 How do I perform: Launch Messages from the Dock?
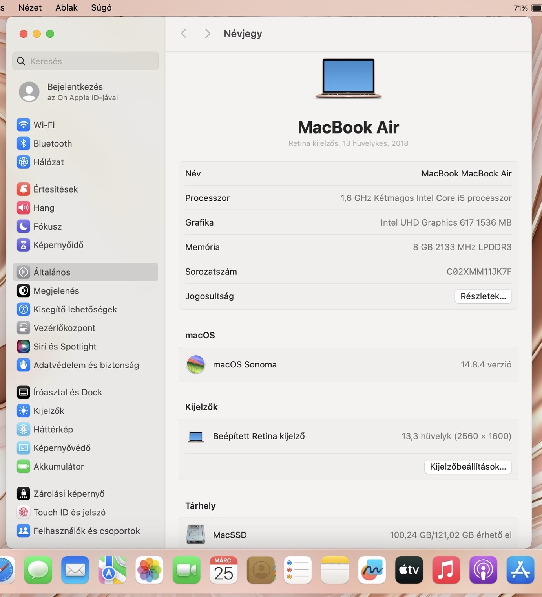(x=38, y=570)
